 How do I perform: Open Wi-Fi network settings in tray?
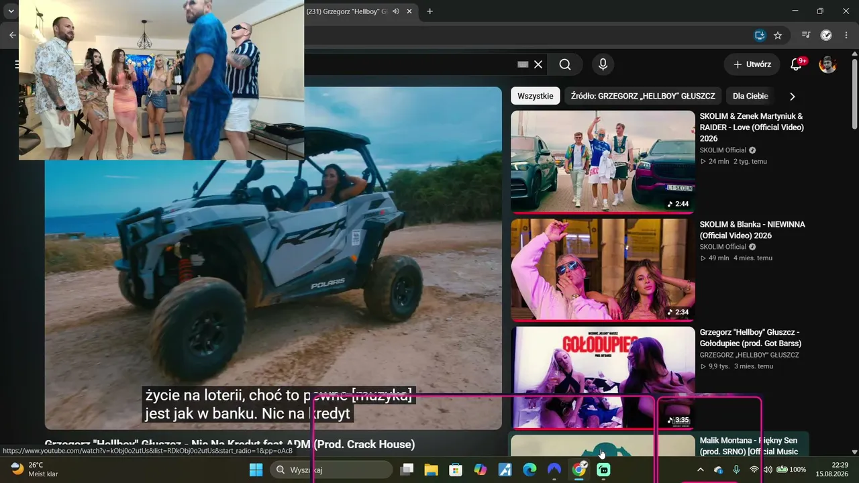(754, 470)
